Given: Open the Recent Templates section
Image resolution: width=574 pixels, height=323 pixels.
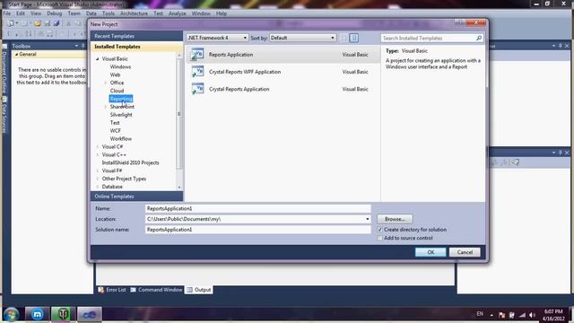Looking at the screenshot, I should 136,36.
